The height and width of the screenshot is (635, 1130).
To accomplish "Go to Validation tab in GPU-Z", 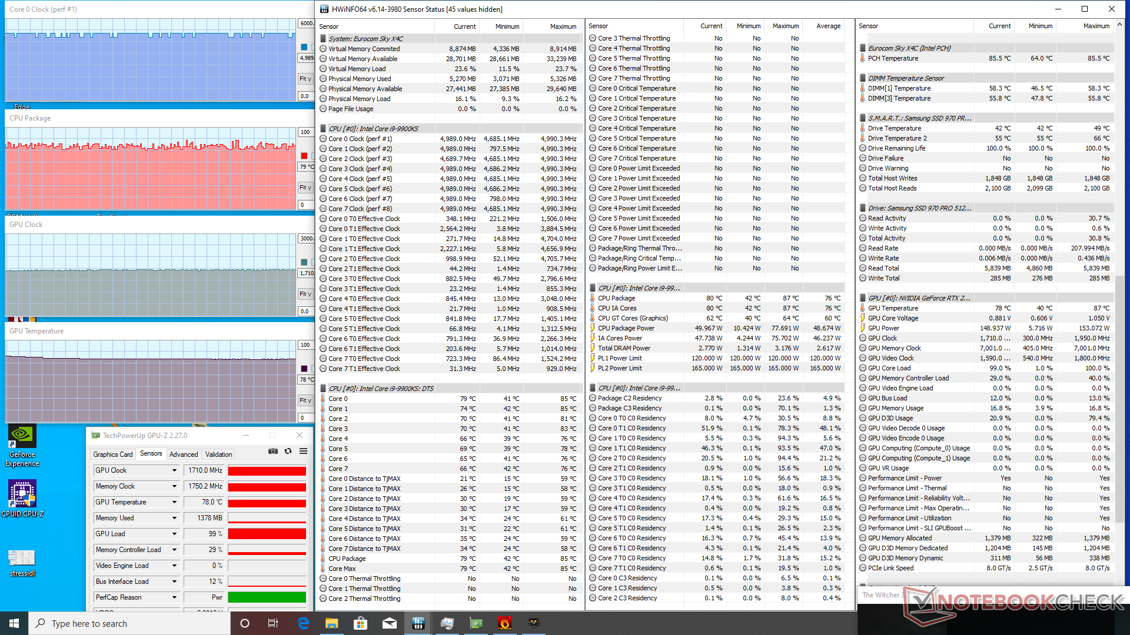I will (x=218, y=454).
